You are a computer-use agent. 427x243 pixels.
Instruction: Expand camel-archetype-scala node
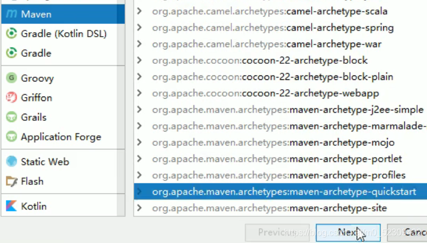[139, 11]
